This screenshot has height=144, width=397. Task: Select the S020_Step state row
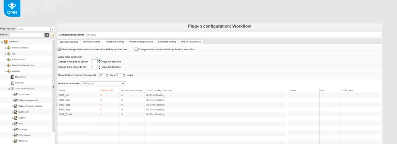172,100
